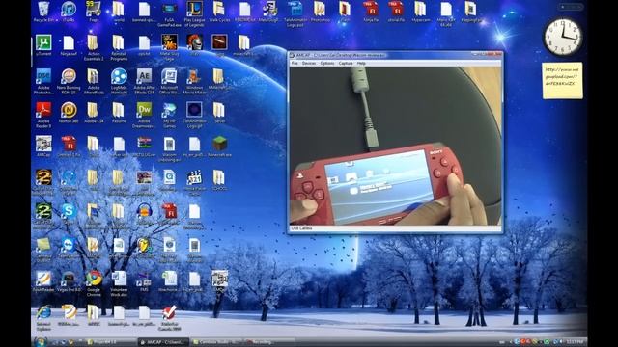Screen dimensions: 618x347
Task: Select the TeamViewer desktop shortcut
Action: (x=69, y=248)
